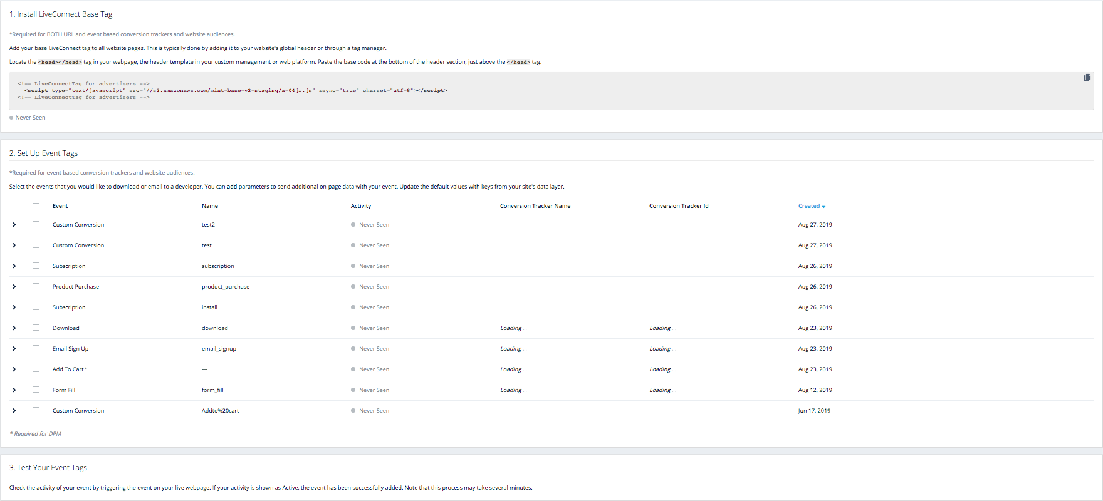1103x501 pixels.
Task: Select the subscription event checkbox
Action: click(36, 266)
